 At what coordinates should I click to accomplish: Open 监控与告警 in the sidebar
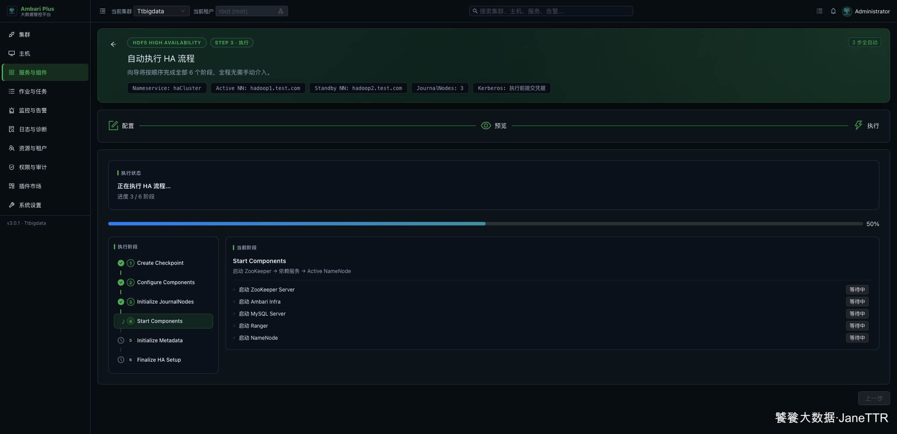pos(45,110)
